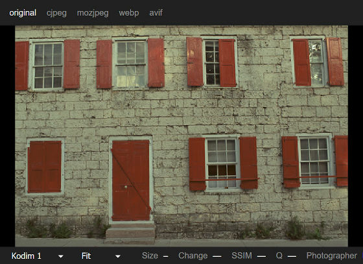
Task: Show the avif version tab
Action: coord(156,13)
